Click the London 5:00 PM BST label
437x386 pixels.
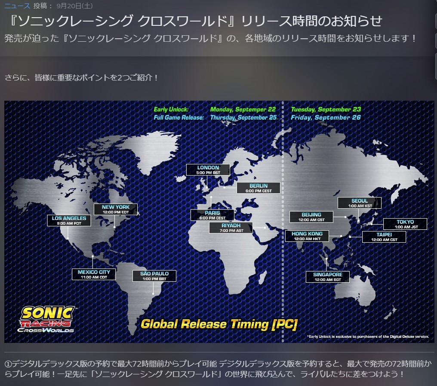pos(208,170)
